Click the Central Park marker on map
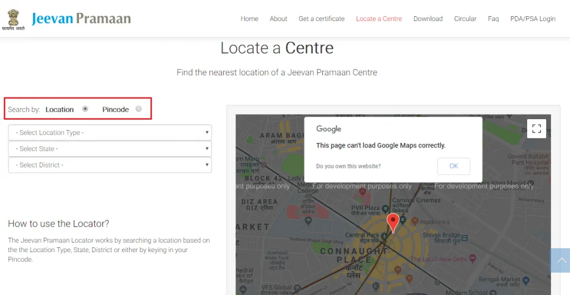Viewport: 570px width, 295px height. pos(384,236)
